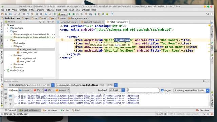Click the Redo arrow in toolbar

(x=19, y=14)
